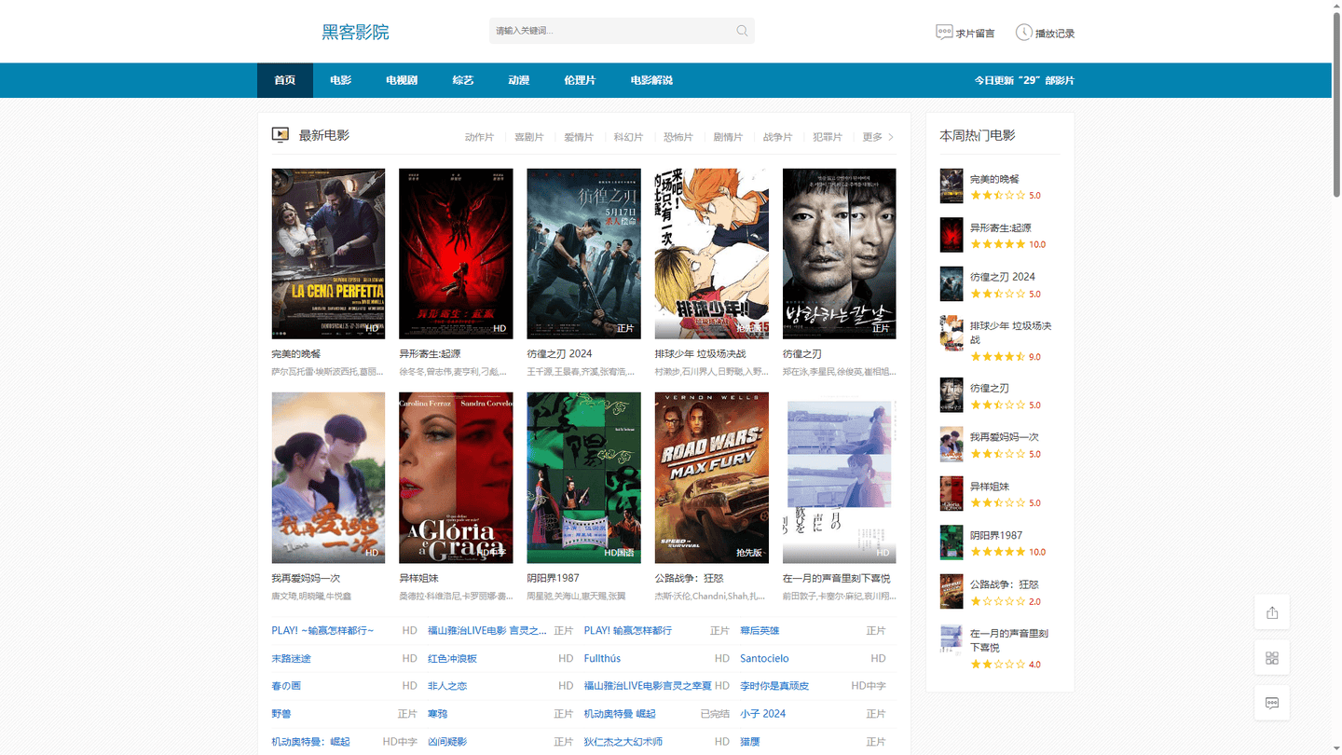
Task: Open list link 春の画
Action: pos(286,686)
